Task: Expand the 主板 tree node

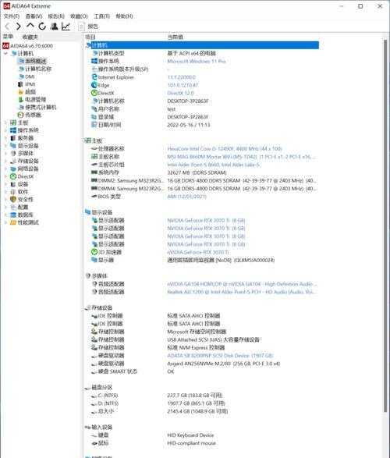Action: tap(5, 122)
